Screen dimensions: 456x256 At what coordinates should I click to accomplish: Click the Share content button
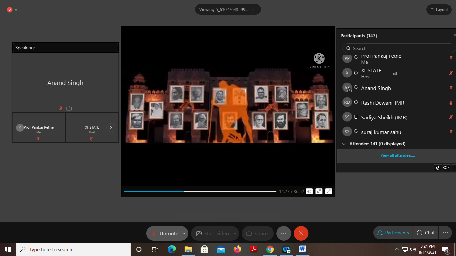tap(257, 233)
